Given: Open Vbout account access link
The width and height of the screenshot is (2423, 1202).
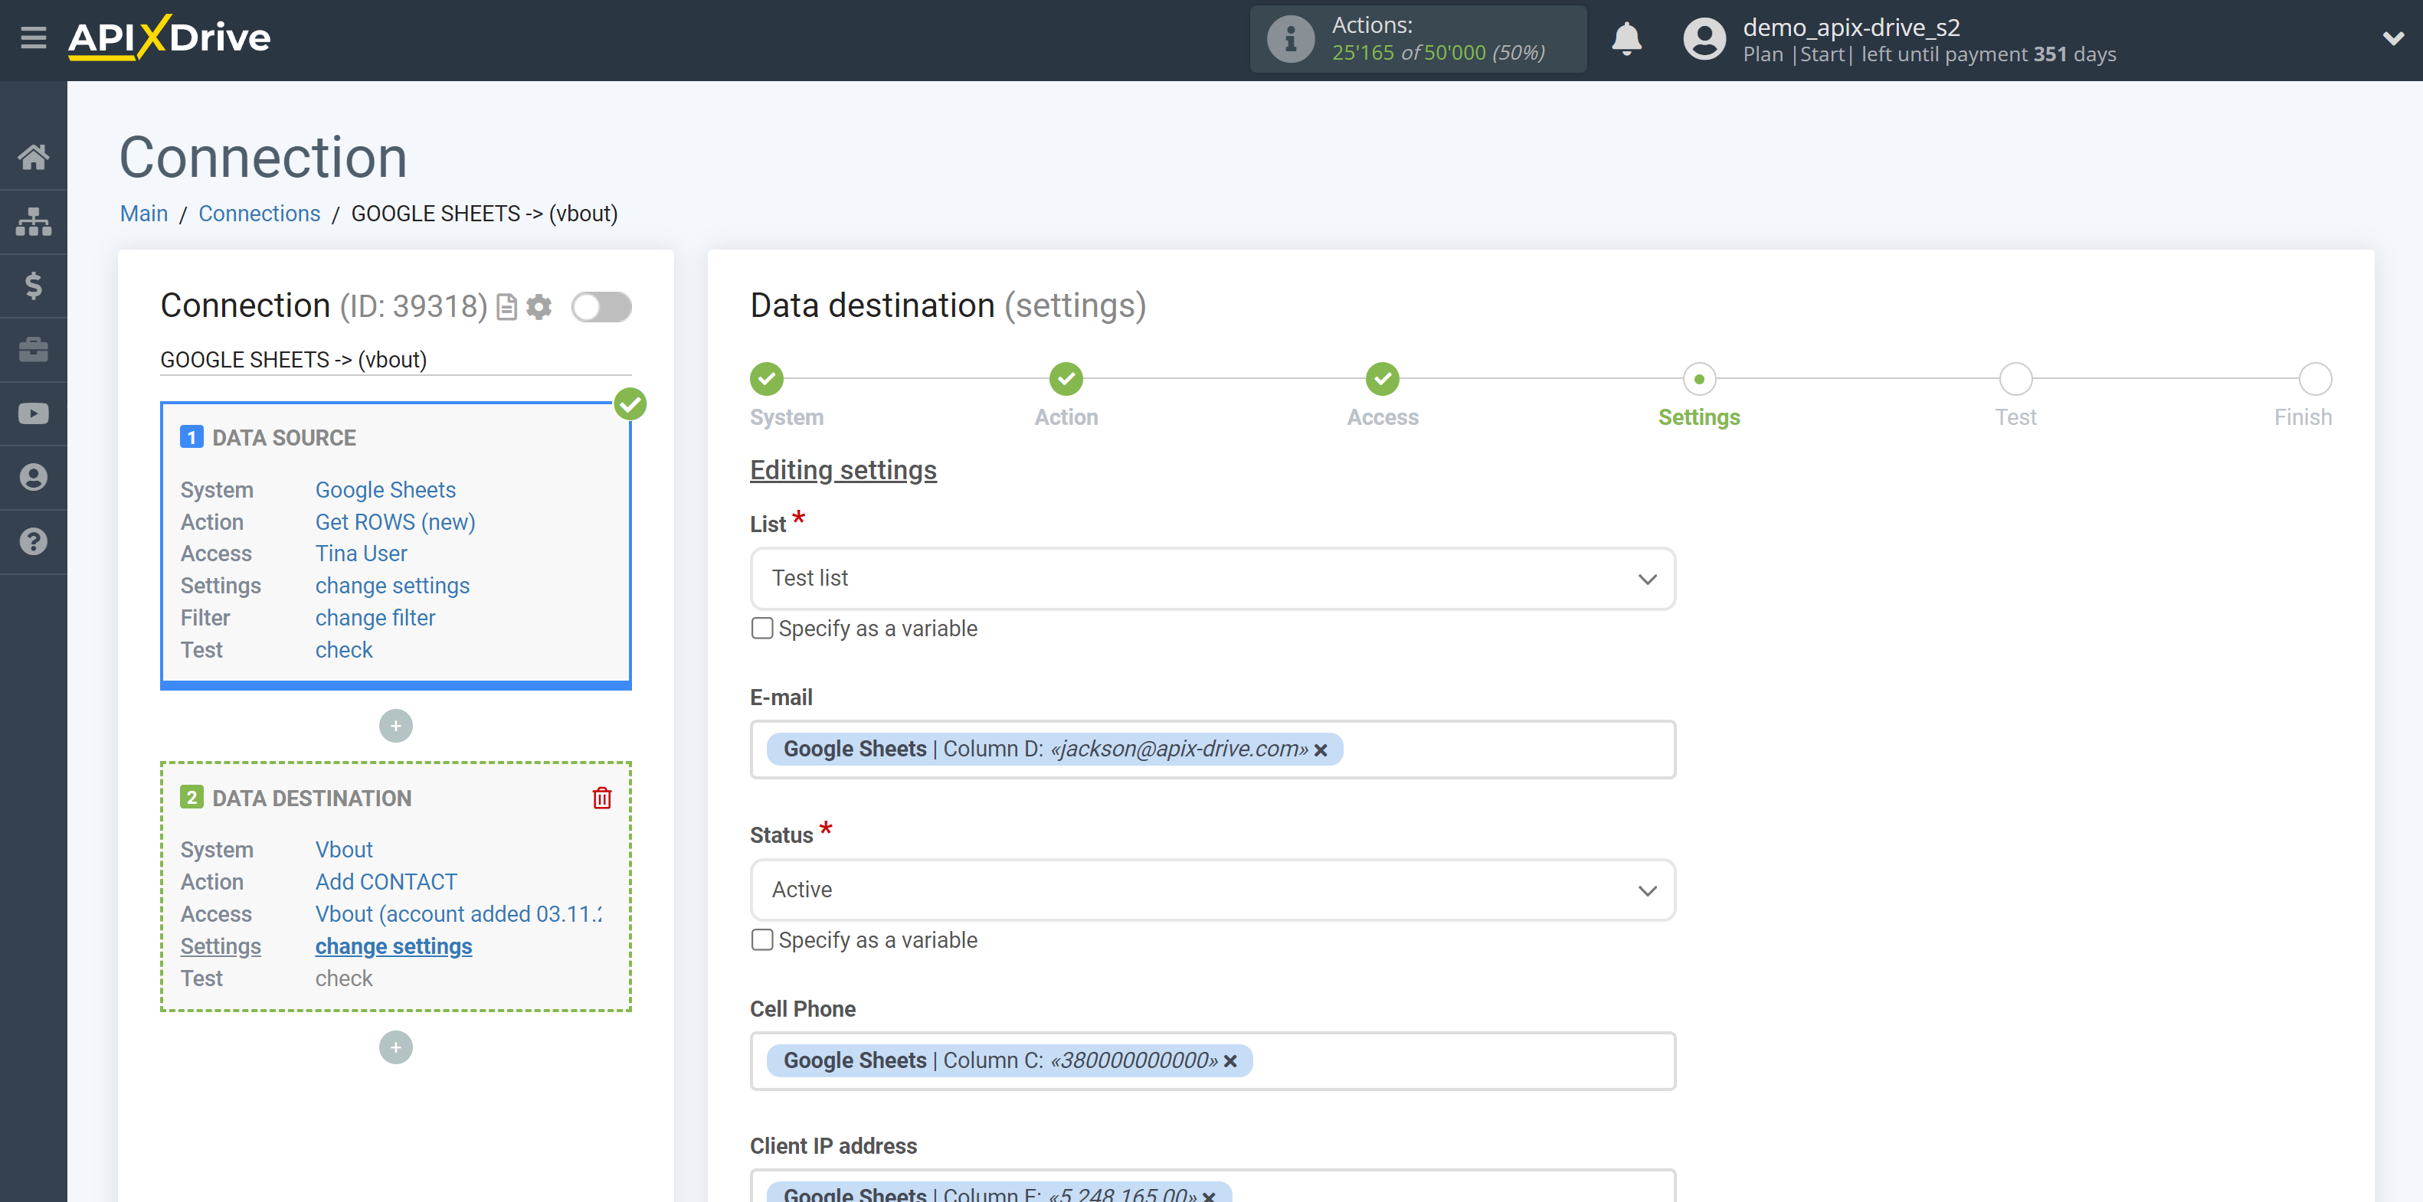Looking at the screenshot, I should (x=458, y=913).
